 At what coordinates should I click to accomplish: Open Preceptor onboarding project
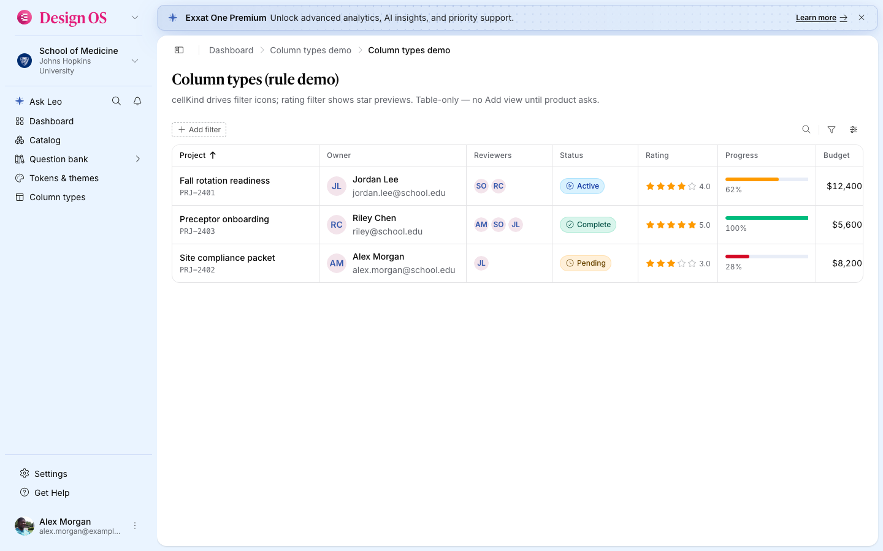224,219
